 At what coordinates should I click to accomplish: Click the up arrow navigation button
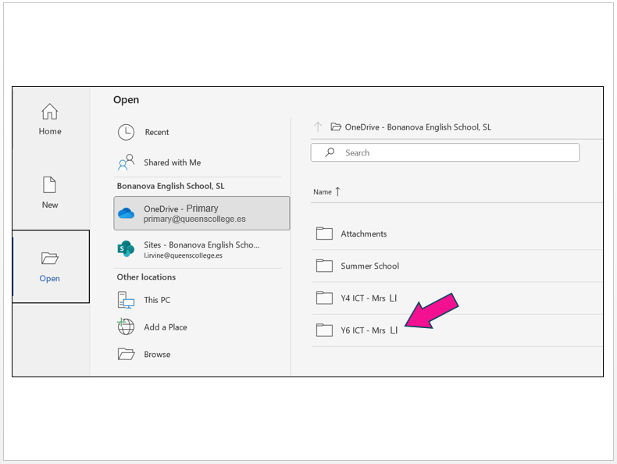pyautogui.click(x=318, y=127)
